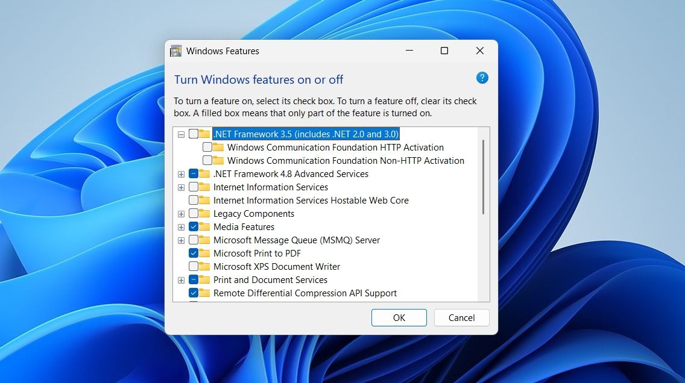Expand .NET Framework 4.8 Advanced Services node

point(181,174)
